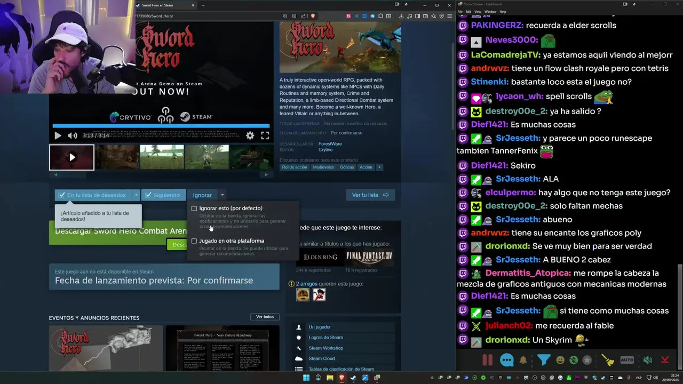The height and width of the screenshot is (384, 683).
Task: Click the red scroll-to-bottom arrow icon
Action: point(665,360)
